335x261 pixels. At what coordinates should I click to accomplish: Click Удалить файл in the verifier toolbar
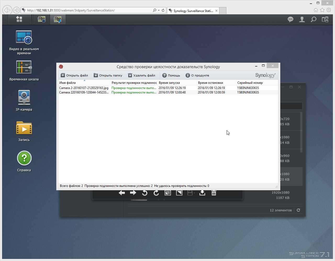(142, 75)
